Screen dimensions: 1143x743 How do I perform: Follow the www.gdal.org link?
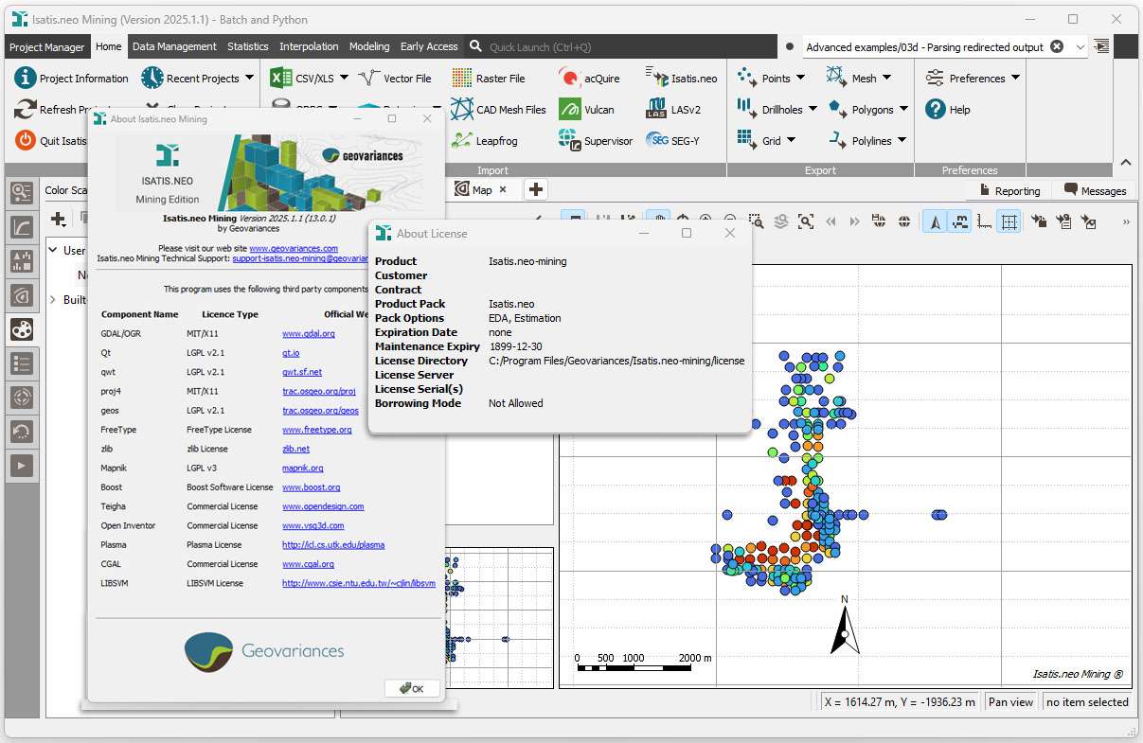tap(308, 334)
